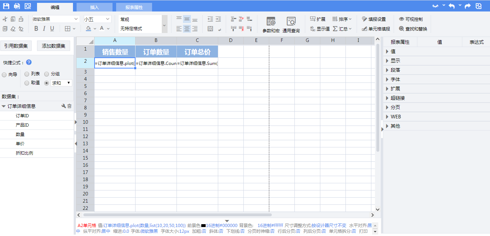Select the 向导 radio button
This screenshot has height=236, width=490.
[4, 75]
